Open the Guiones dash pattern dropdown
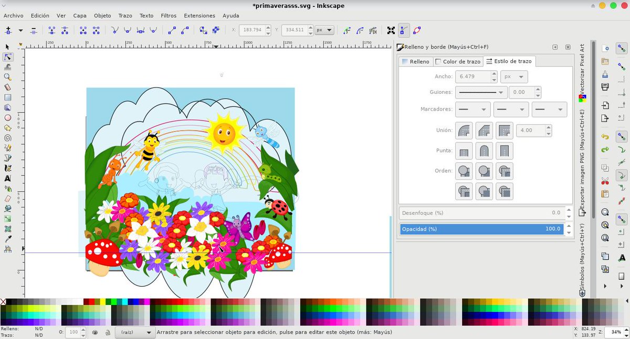The width and height of the screenshot is (630, 339). 481,92
